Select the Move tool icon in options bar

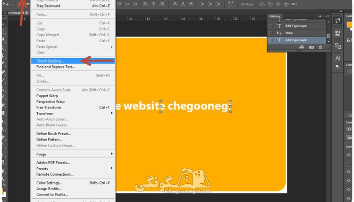click(x=6, y=4)
